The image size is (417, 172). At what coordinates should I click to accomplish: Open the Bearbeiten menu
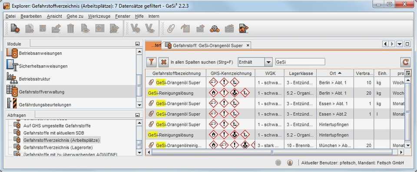point(31,16)
